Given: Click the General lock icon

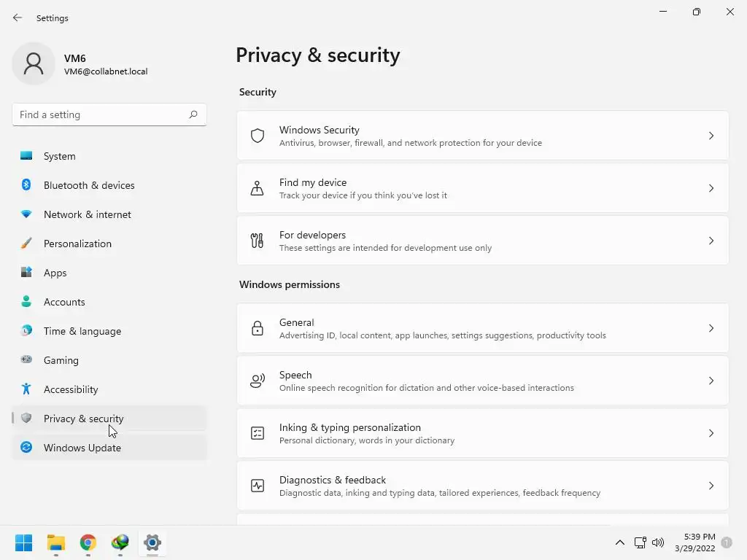Looking at the screenshot, I should (258, 328).
